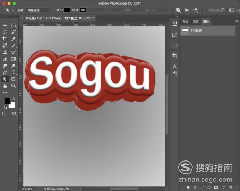The height and width of the screenshot is (191, 240).
Task: Delete current path trash icon
Action: coord(231,187)
